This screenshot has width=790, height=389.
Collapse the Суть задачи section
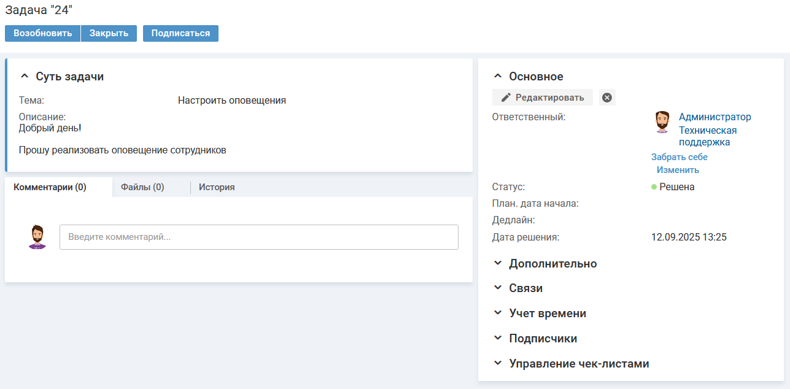coord(25,77)
